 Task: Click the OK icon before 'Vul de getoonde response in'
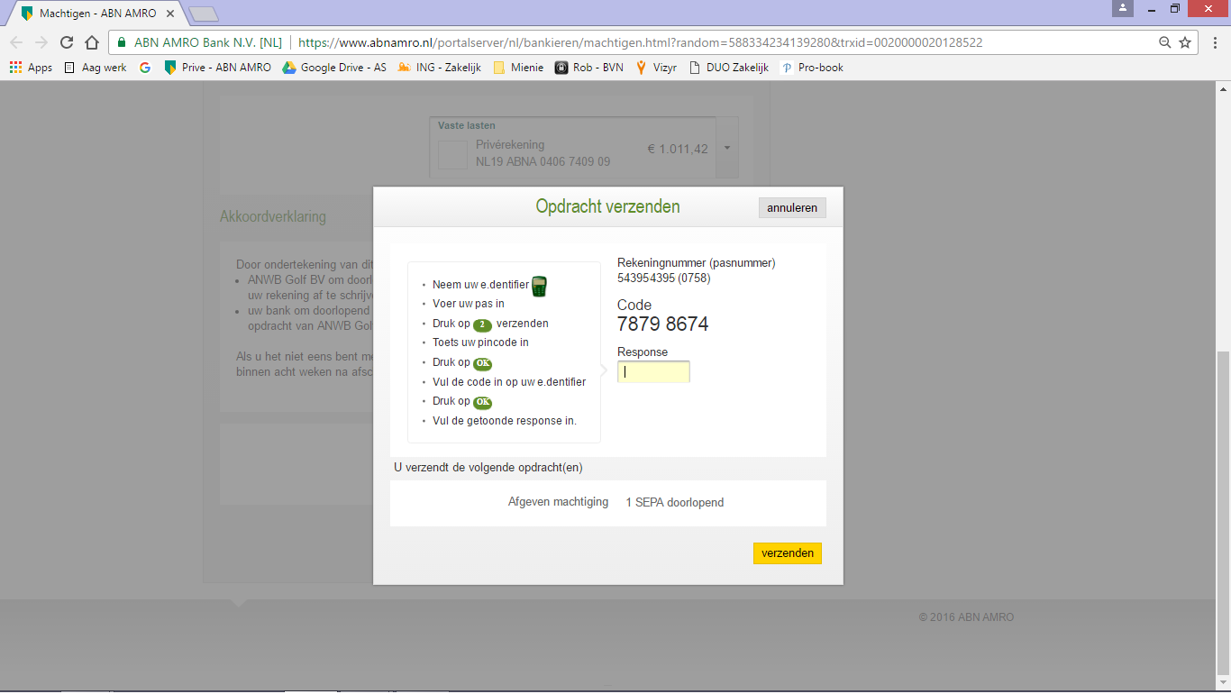tap(482, 402)
